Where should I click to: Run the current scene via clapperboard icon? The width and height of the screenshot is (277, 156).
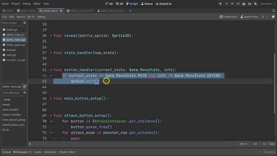[x=244, y=4]
